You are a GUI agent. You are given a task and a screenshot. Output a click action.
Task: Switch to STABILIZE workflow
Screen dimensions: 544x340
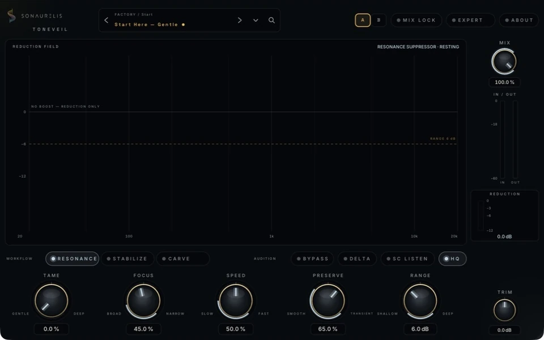tap(127, 258)
